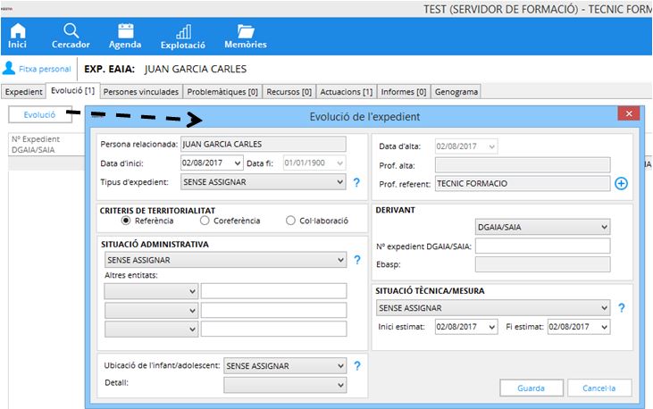Click plus icon next to Prof. referent
Viewport: 653px width, 409px height.
622,183
